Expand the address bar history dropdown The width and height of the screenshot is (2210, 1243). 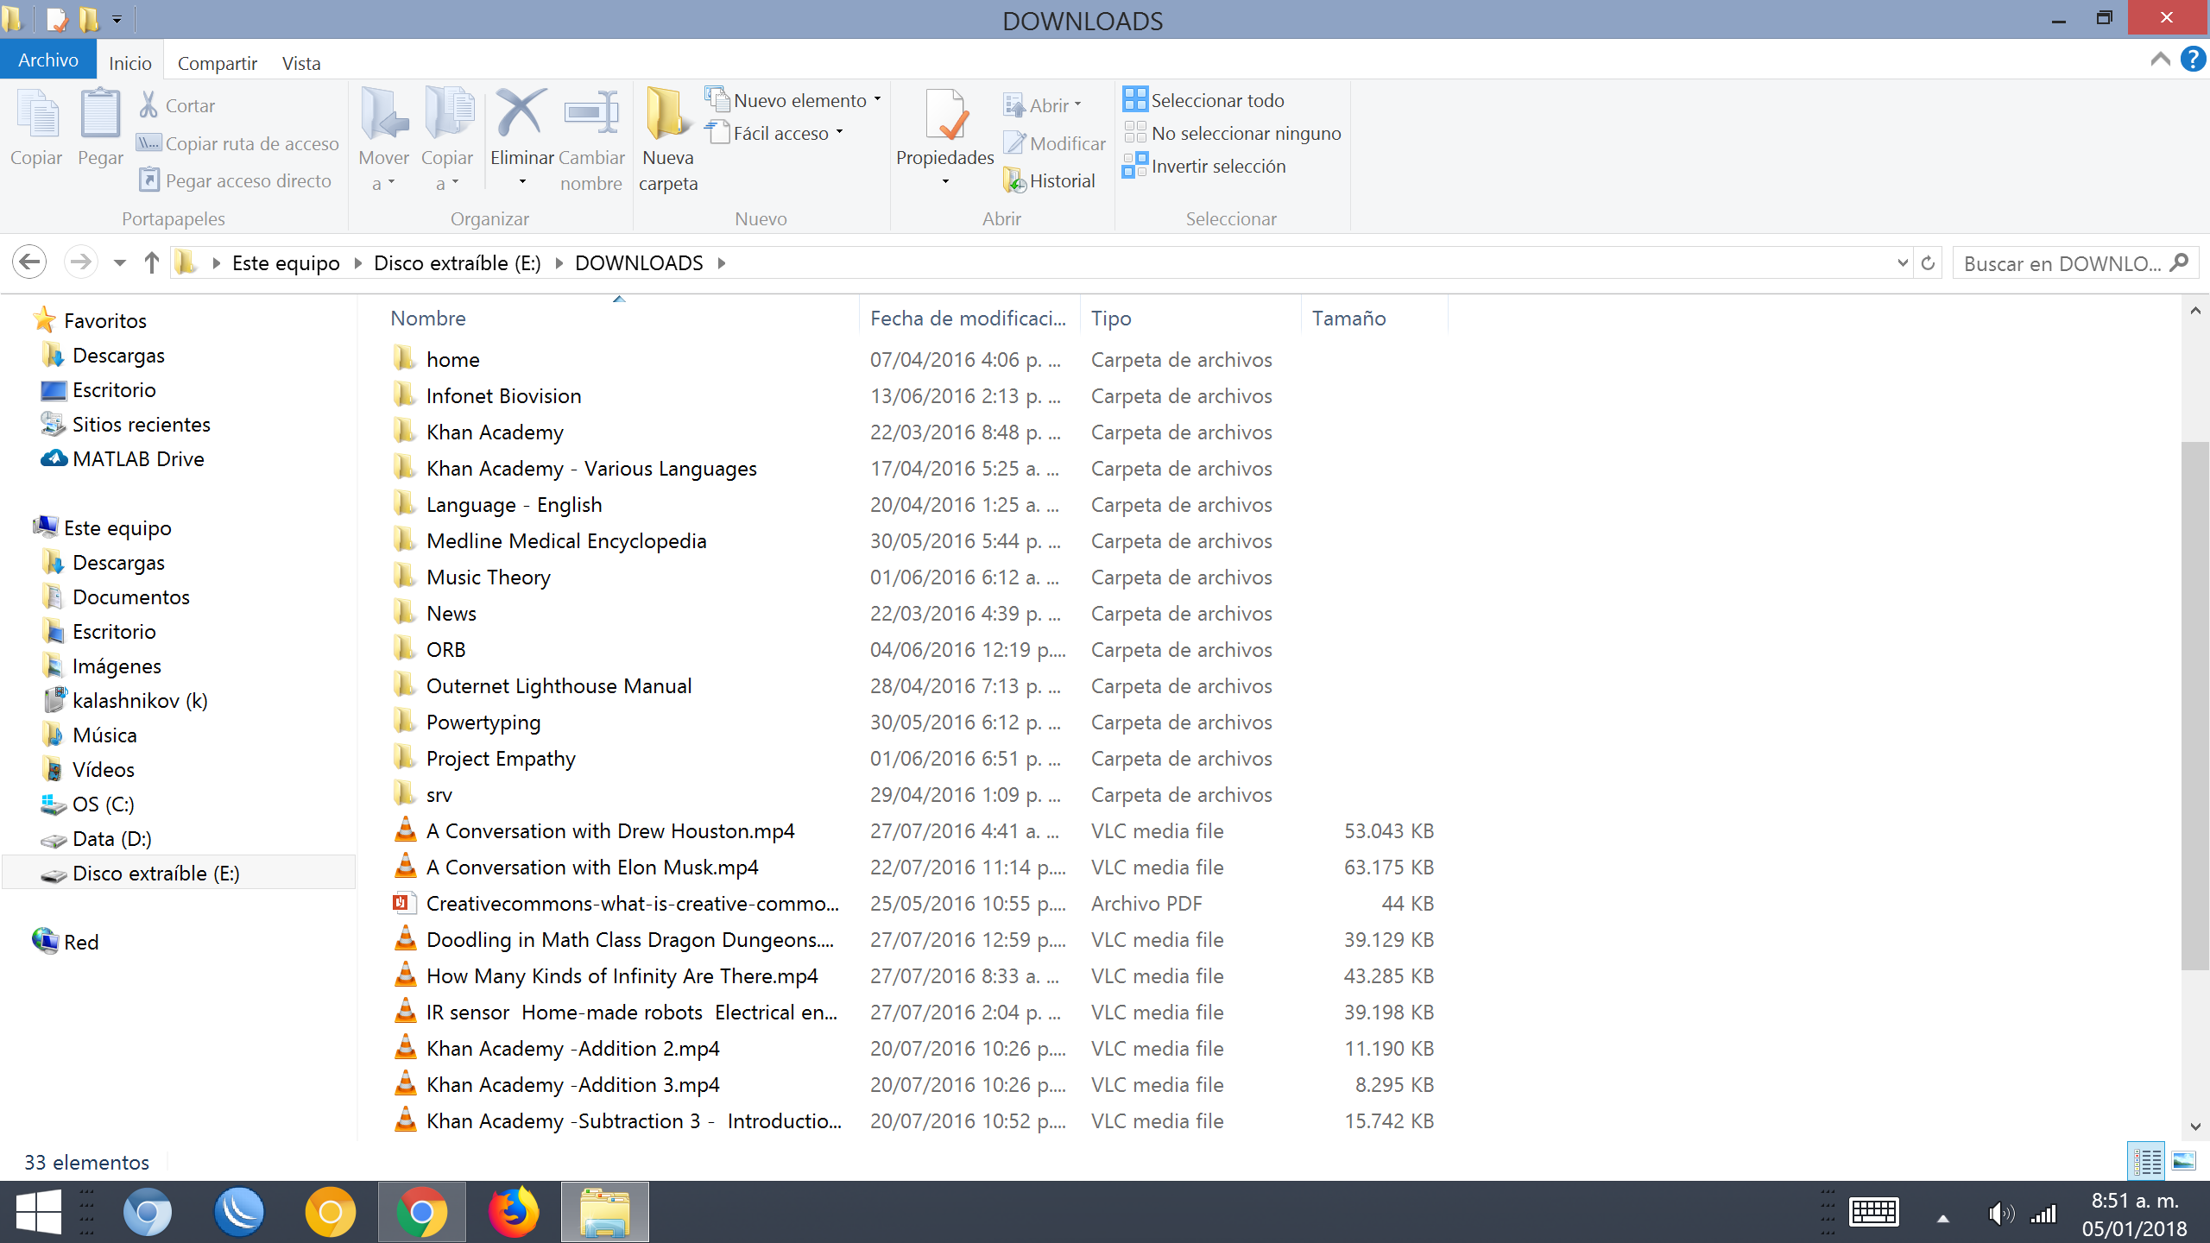(1903, 262)
